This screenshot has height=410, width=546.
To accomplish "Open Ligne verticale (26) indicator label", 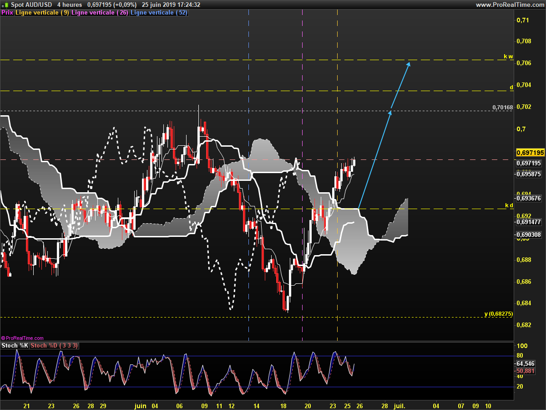I will coord(100,13).
